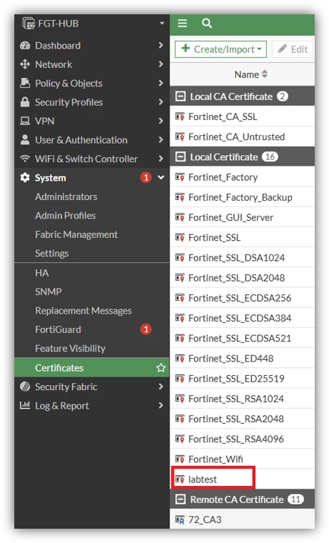Click the System gear icon
Viewport: 329px width, 543px height.
(x=25, y=177)
